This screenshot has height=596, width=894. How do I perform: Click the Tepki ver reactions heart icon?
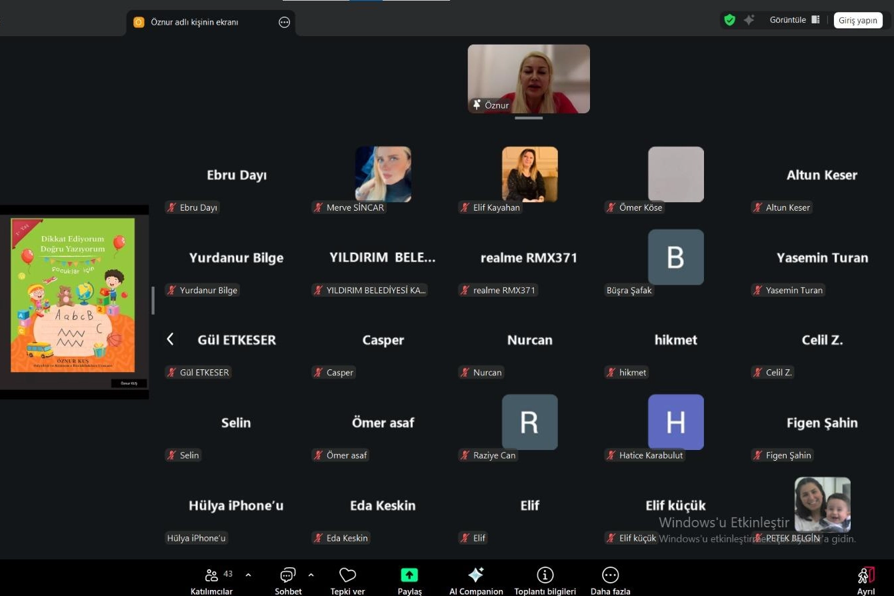click(347, 576)
